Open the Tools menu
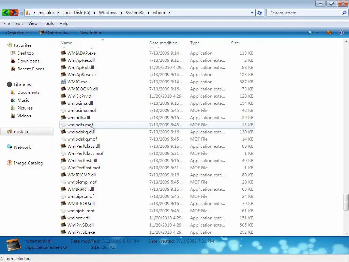This screenshot has height=262, width=349. pos(48,24)
